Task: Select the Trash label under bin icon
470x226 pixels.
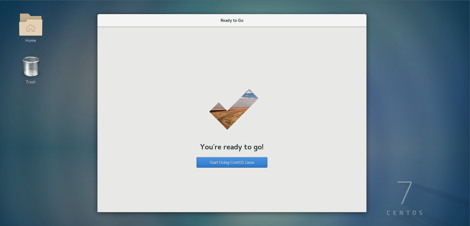Action: (31, 82)
